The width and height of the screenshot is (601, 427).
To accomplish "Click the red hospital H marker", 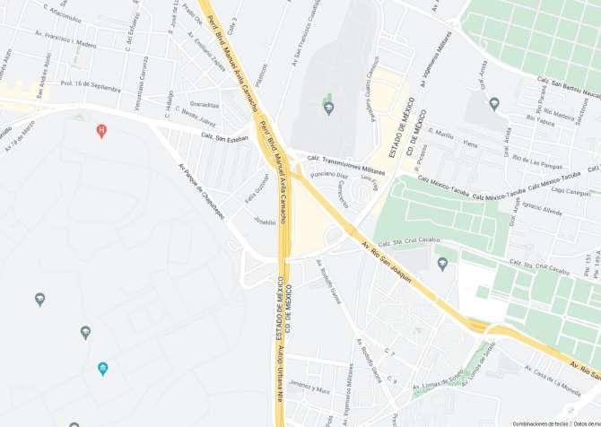I will [101, 131].
